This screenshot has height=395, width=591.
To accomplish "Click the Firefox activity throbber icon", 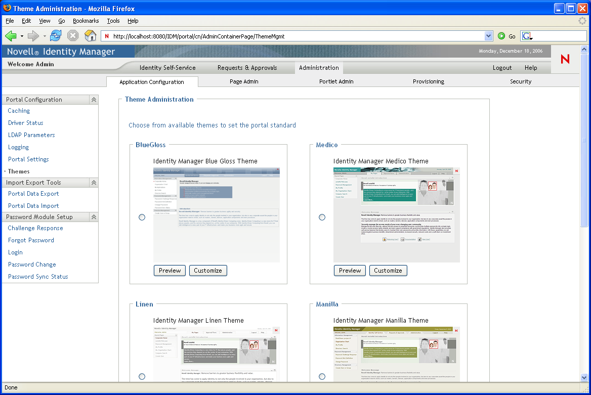I will pyautogui.click(x=582, y=21).
